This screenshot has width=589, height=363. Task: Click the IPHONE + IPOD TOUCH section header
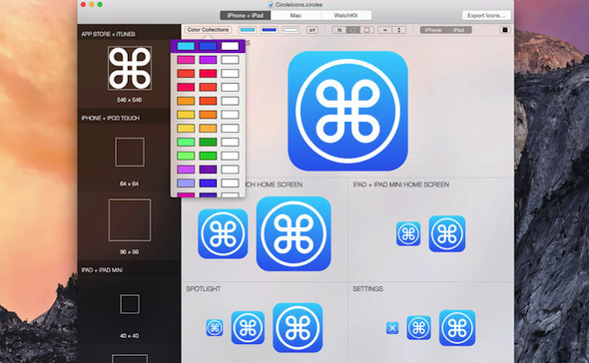coord(111,118)
